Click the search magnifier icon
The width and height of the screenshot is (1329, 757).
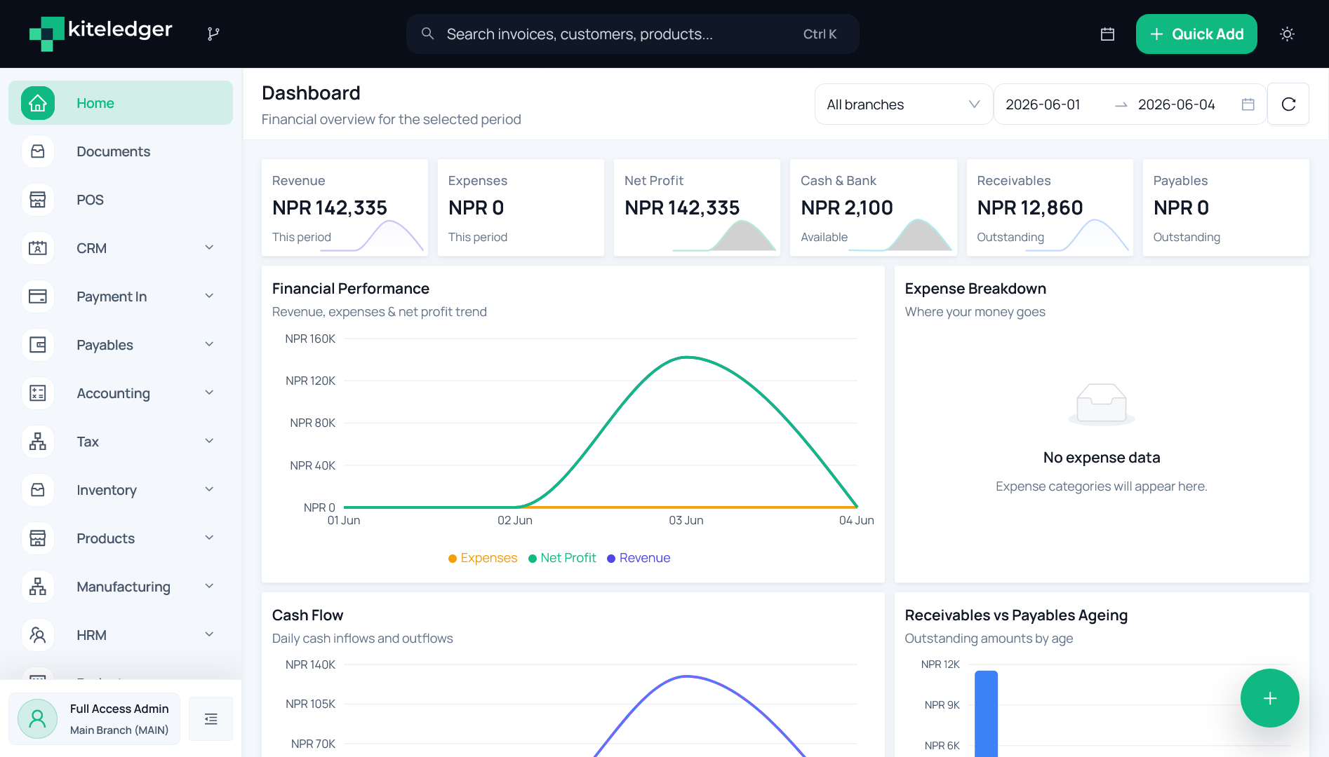tap(427, 34)
